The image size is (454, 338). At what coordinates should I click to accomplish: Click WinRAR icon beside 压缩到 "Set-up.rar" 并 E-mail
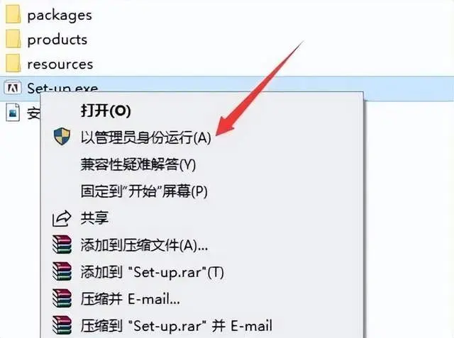pos(62,325)
